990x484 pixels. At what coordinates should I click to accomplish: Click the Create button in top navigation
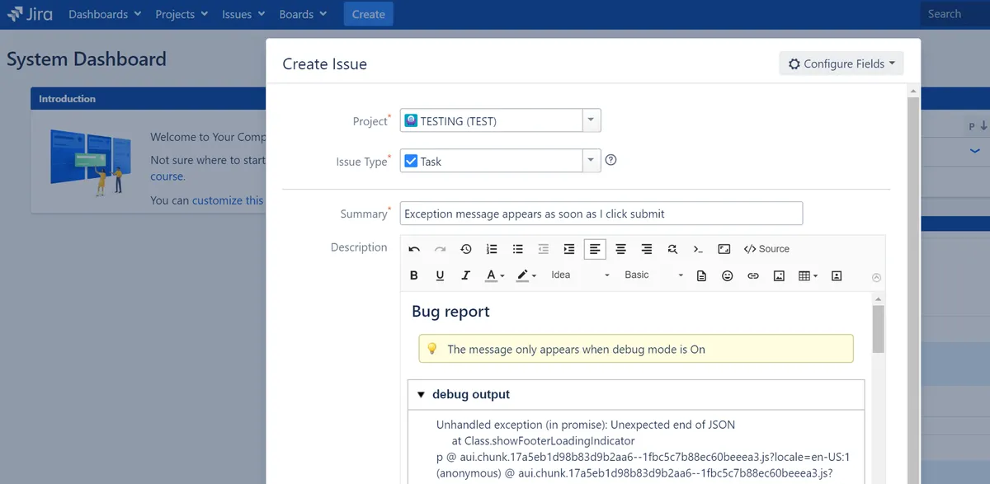[x=368, y=14]
